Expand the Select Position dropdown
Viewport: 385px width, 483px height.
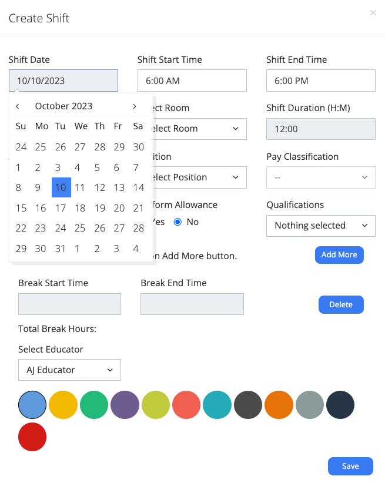coord(192,177)
